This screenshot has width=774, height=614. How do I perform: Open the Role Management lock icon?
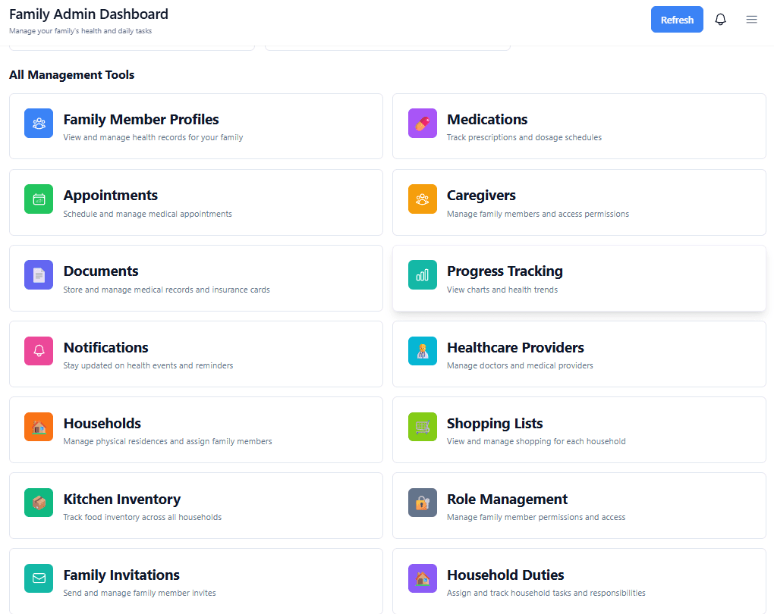(x=422, y=502)
